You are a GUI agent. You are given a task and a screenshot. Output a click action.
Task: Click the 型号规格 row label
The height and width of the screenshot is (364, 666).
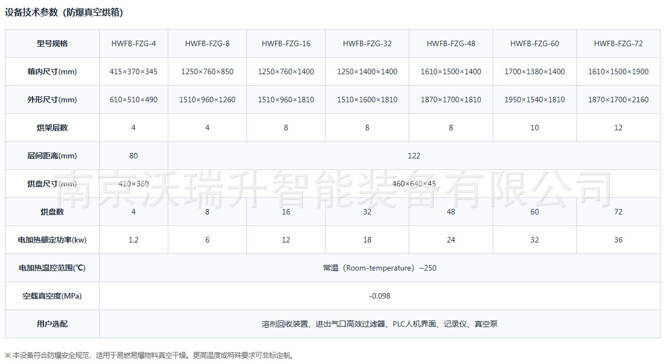point(52,43)
